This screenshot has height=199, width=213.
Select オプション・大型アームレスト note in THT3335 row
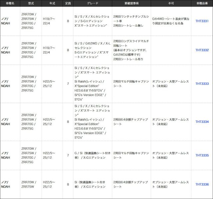(x=170, y=155)
